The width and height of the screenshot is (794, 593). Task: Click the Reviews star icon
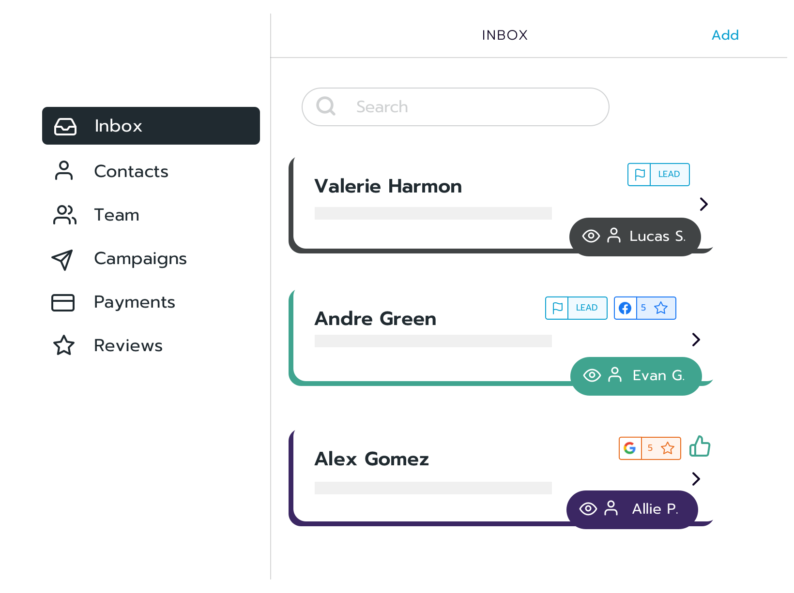click(x=64, y=345)
